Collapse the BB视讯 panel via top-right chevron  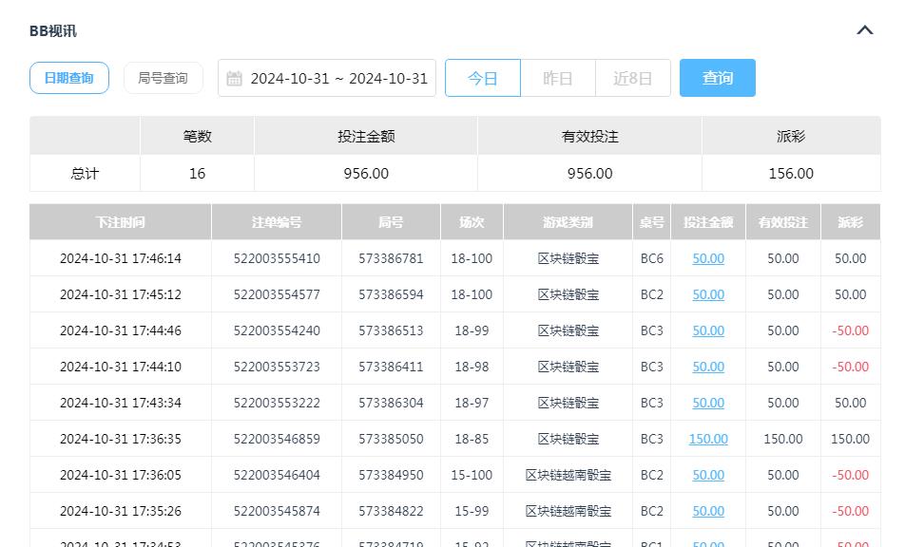(864, 29)
